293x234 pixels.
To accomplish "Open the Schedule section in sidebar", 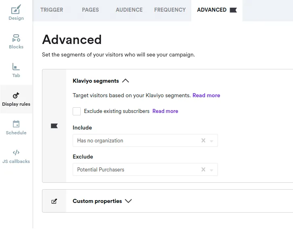I will click(16, 127).
